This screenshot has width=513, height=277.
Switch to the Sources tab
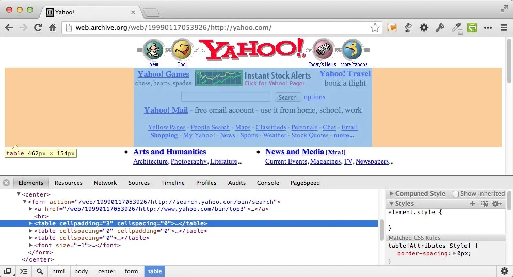coord(139,183)
